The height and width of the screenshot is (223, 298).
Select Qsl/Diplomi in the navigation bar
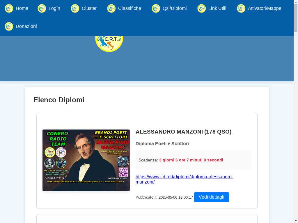tap(175, 8)
